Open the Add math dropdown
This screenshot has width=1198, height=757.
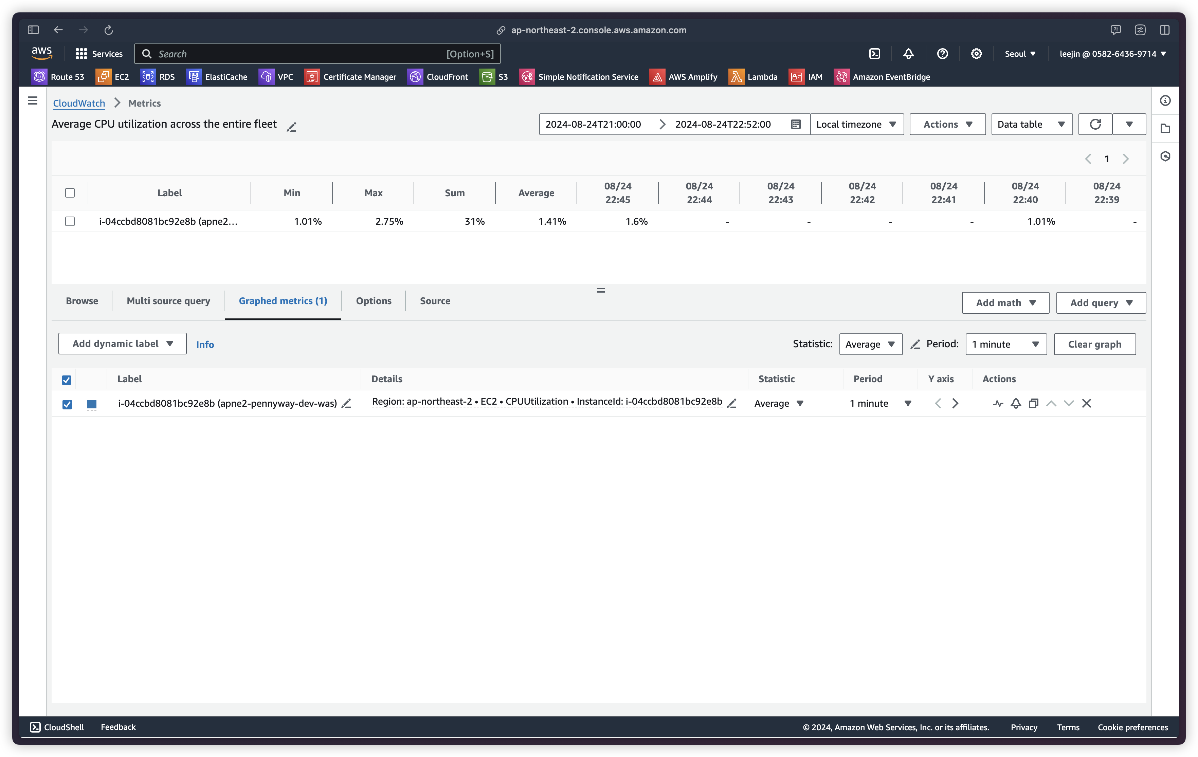pyautogui.click(x=1005, y=303)
